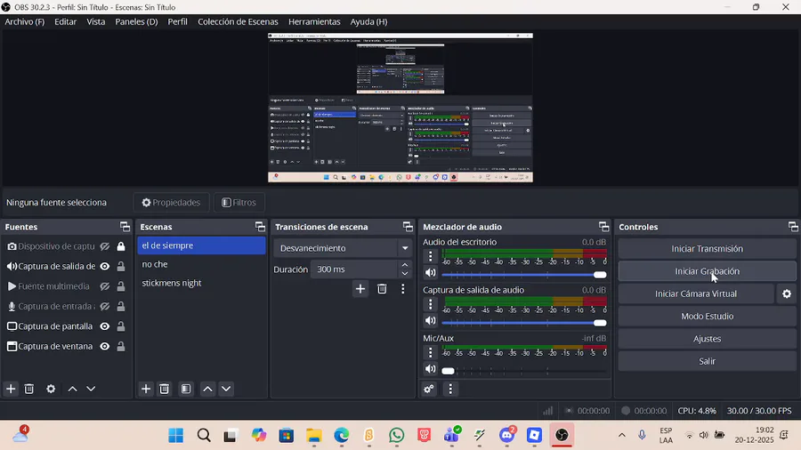Add a new source in Fuentes panel
Image resolution: width=801 pixels, height=450 pixels.
click(x=11, y=389)
